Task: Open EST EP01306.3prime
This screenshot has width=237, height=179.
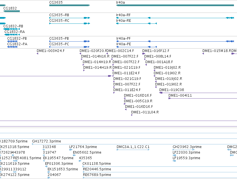Action: pyautogui.click(x=59, y=164)
